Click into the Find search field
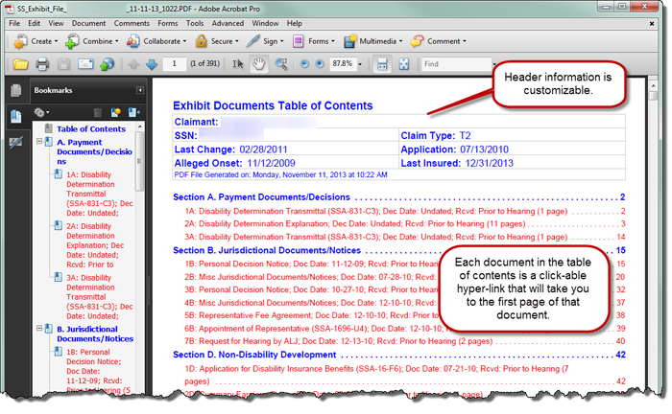Screen dimensions: 672x414 point(456,64)
